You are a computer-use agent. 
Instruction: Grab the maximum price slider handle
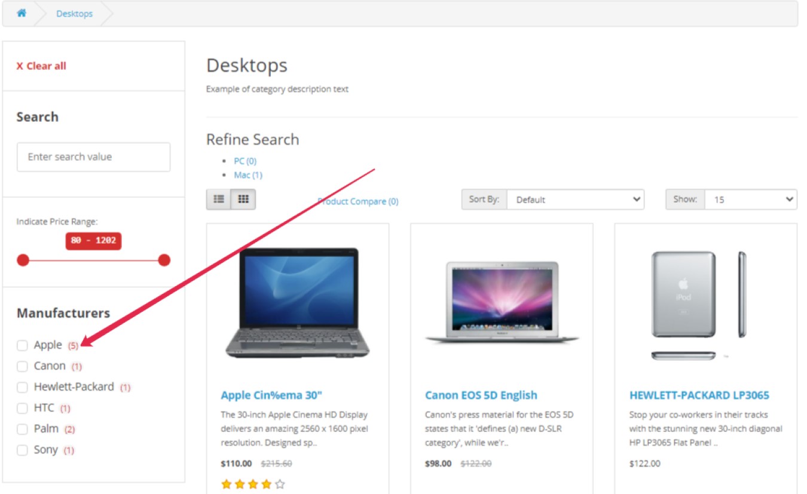coord(164,260)
